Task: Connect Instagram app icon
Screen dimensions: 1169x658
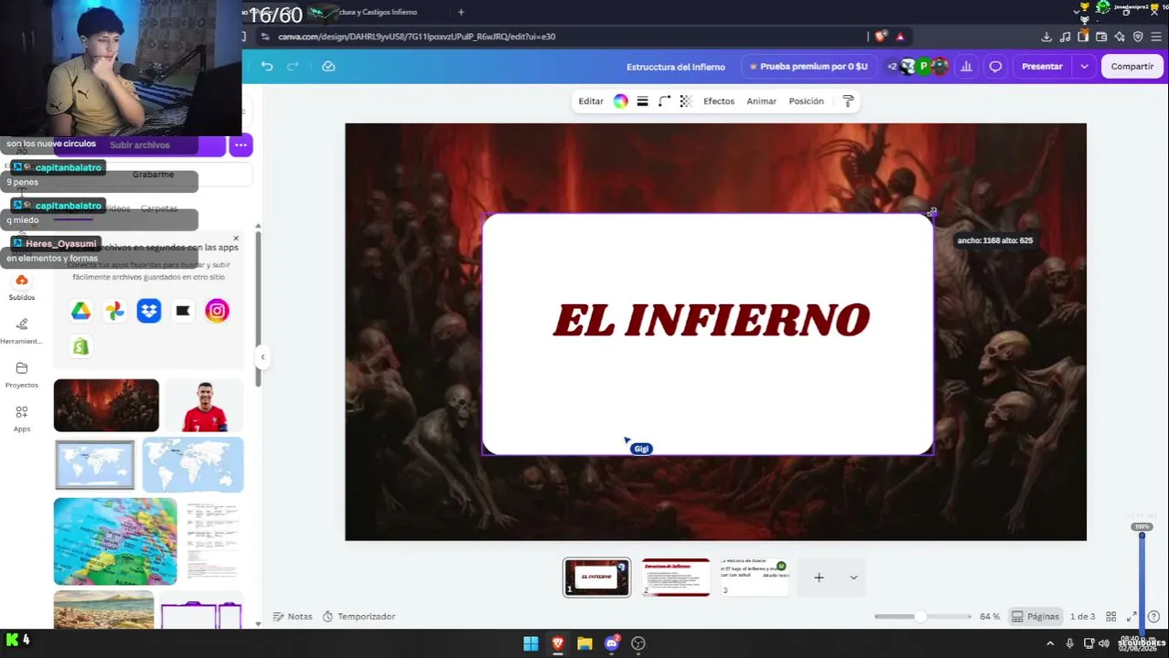Action: click(x=217, y=312)
